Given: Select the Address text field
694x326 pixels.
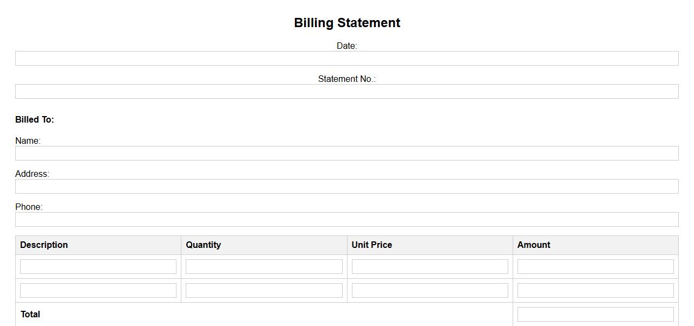Looking at the screenshot, I should point(346,187).
